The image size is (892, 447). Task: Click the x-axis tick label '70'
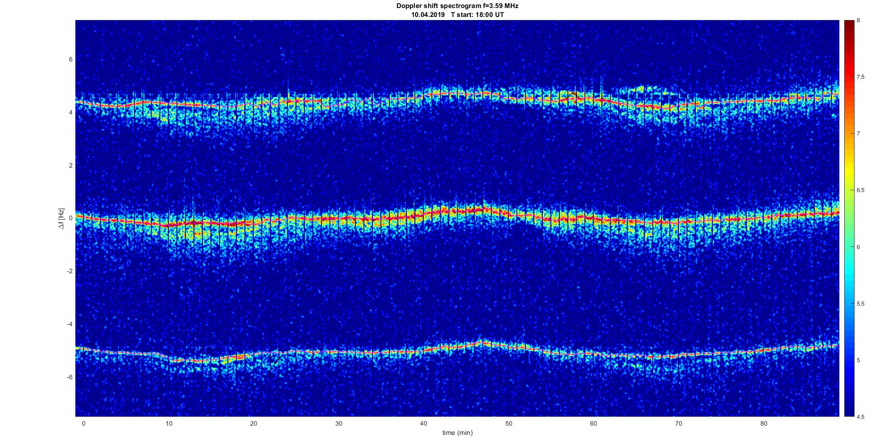coord(678,423)
